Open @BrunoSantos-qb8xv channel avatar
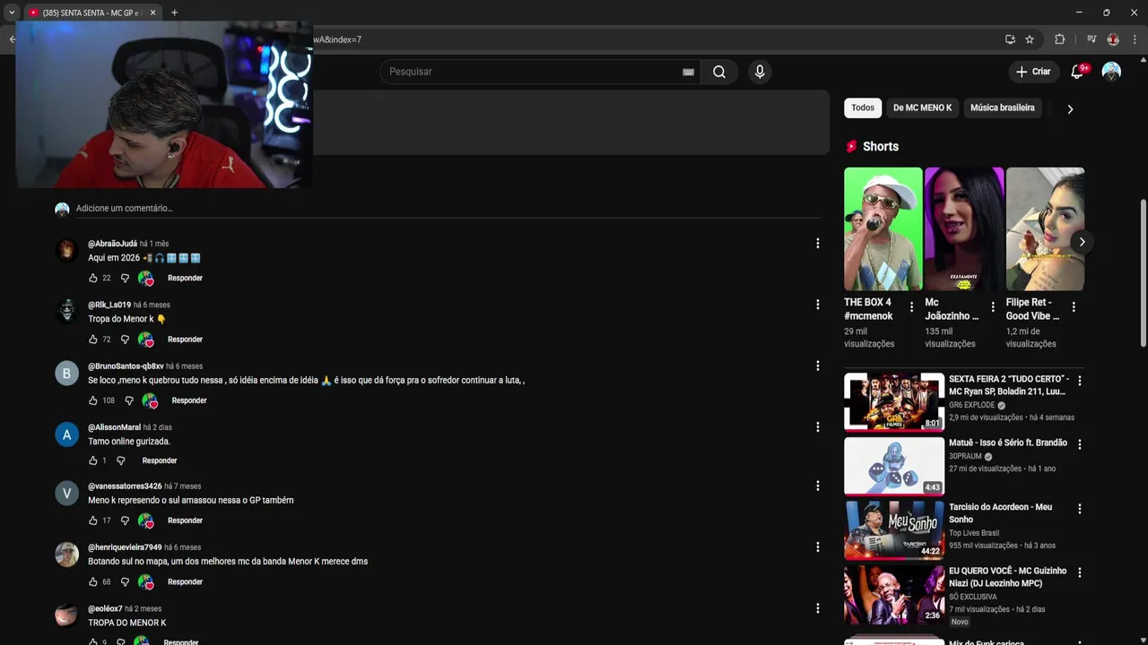Screen dimensions: 1148x645 (66, 373)
